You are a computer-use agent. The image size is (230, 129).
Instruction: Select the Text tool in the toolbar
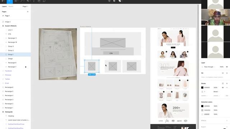[x=34, y=1]
